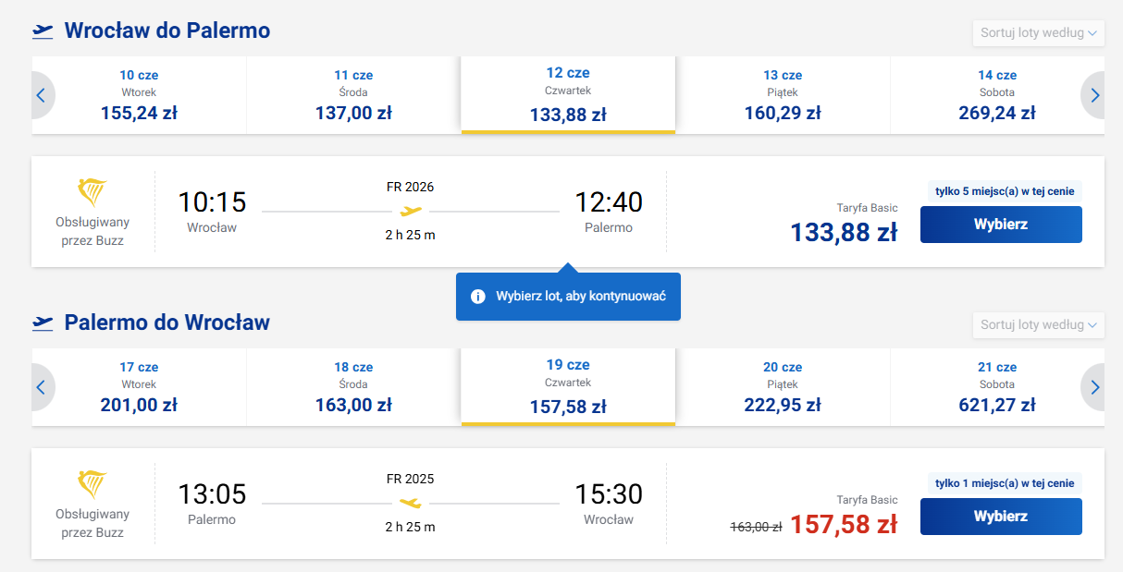Click the FR 2026 flight number

tap(410, 187)
